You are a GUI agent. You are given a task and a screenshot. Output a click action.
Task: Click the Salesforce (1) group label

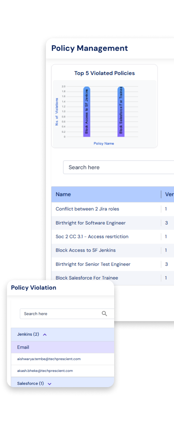coord(31,383)
